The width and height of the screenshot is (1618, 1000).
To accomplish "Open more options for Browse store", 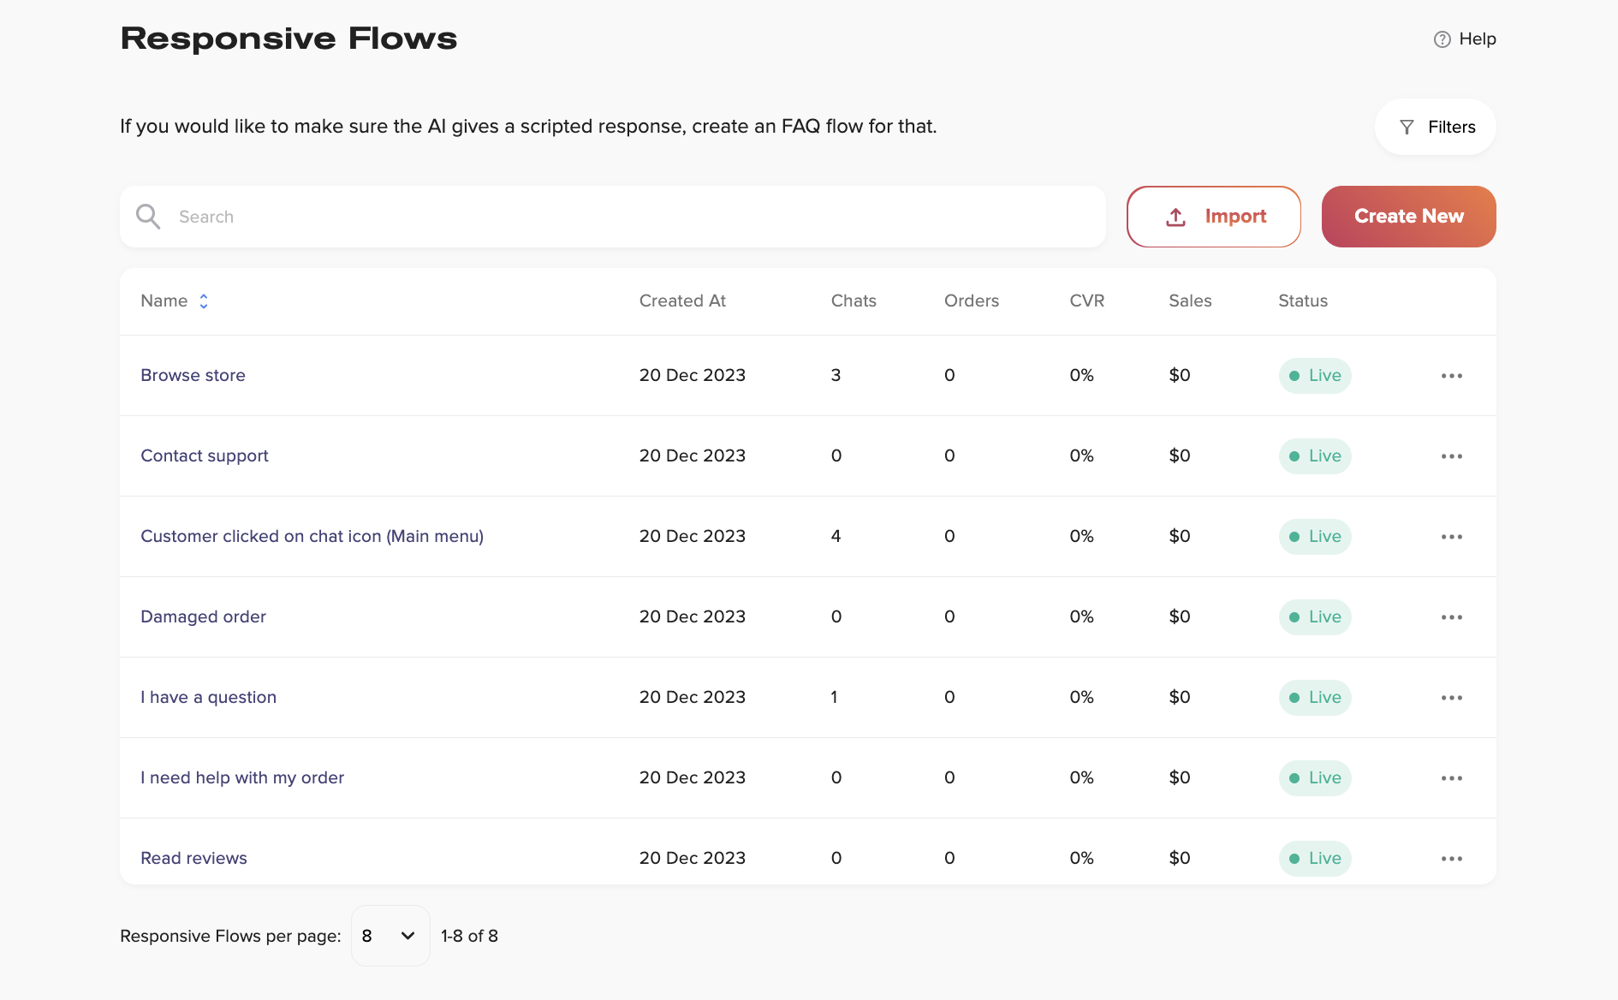I will [1452, 376].
